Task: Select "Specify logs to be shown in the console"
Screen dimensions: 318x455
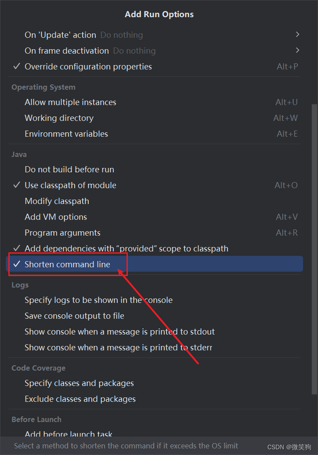Action: pos(98,300)
